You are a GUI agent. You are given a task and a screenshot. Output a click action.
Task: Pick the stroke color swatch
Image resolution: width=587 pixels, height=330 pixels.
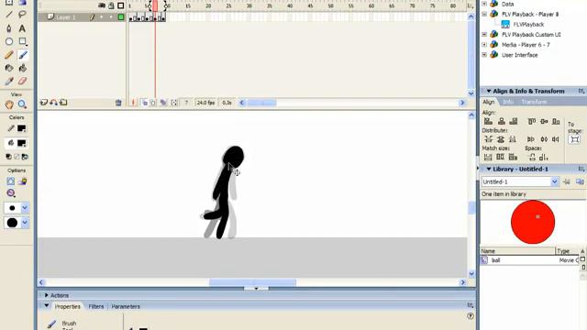pos(22,128)
